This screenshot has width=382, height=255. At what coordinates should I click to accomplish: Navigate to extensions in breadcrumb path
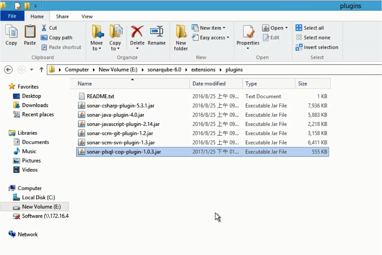(x=203, y=70)
